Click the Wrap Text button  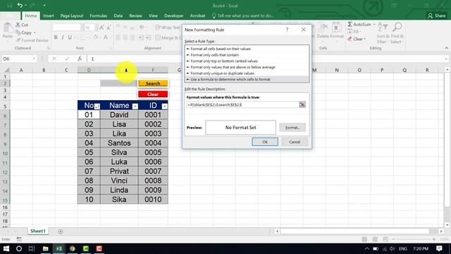pos(168,28)
